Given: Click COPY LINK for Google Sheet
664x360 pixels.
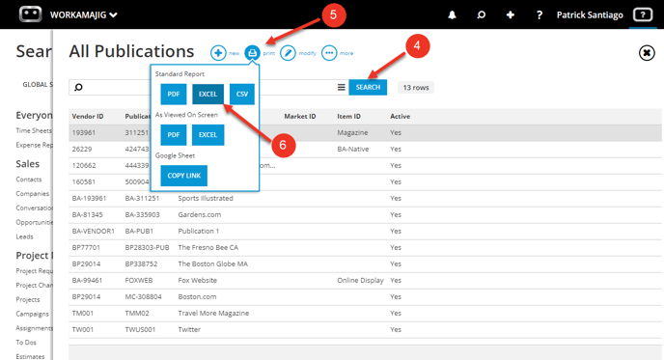Looking at the screenshot, I should tap(183, 176).
